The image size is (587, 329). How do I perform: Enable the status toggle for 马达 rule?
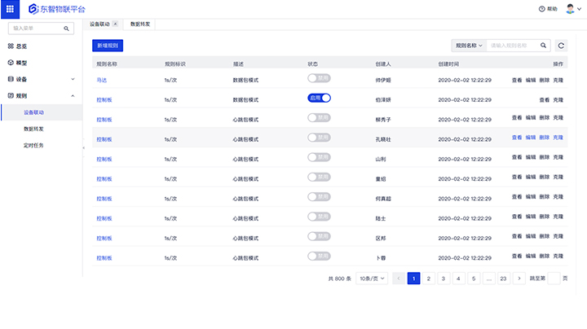coord(319,79)
